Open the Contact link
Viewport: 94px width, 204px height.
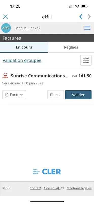pyautogui.click(x=35, y=188)
